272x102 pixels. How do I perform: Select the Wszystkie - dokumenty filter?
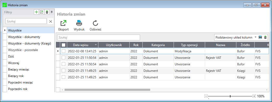(x=31, y=37)
